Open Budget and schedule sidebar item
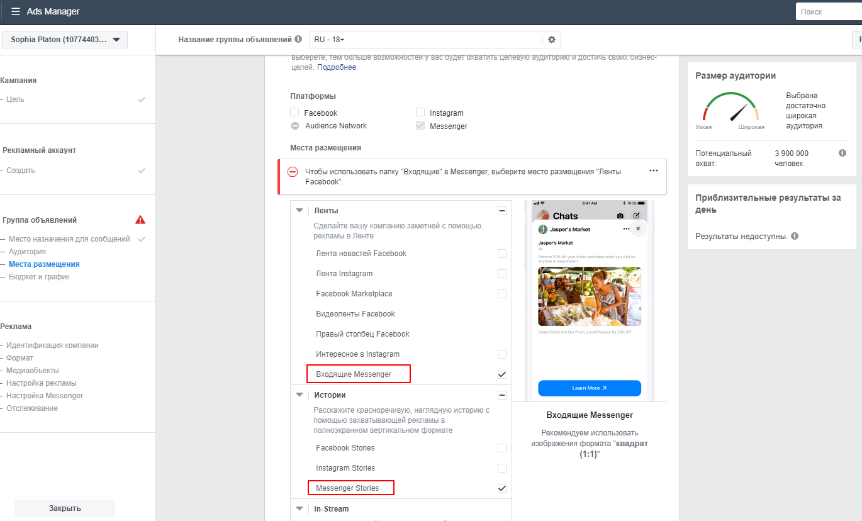 tap(39, 277)
